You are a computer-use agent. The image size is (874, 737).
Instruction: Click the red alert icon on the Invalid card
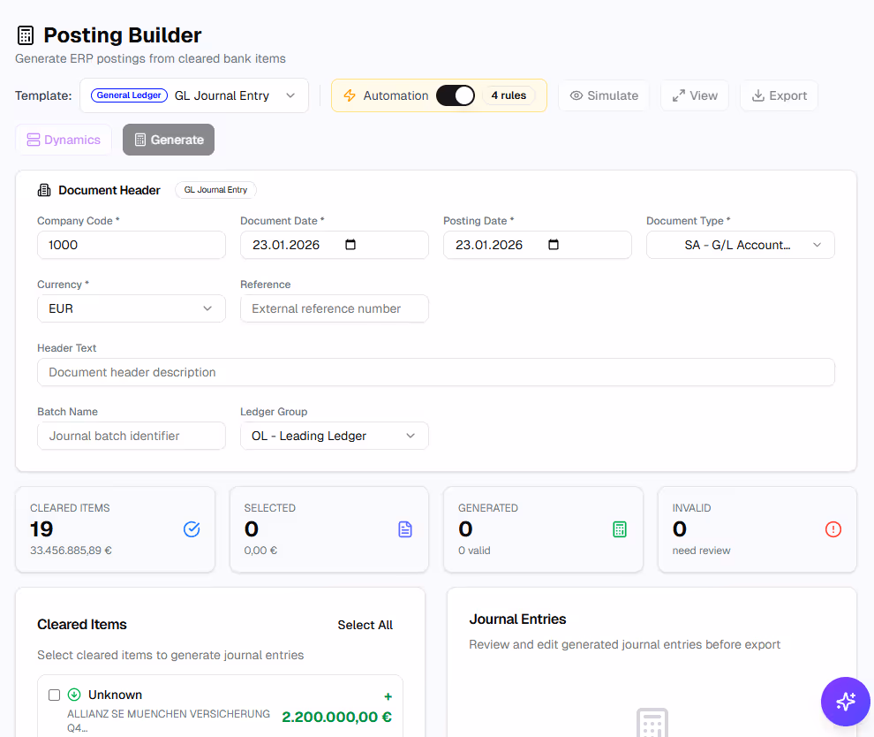point(833,528)
